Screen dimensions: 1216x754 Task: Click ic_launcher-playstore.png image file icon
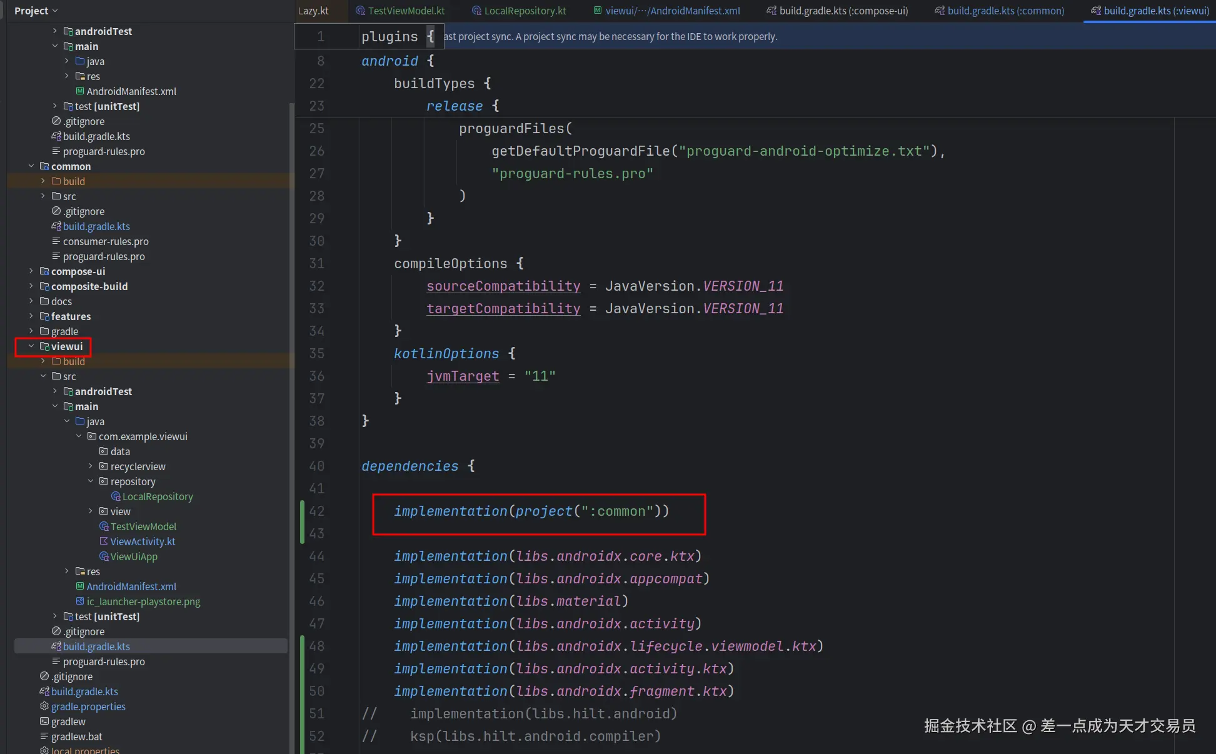80,601
